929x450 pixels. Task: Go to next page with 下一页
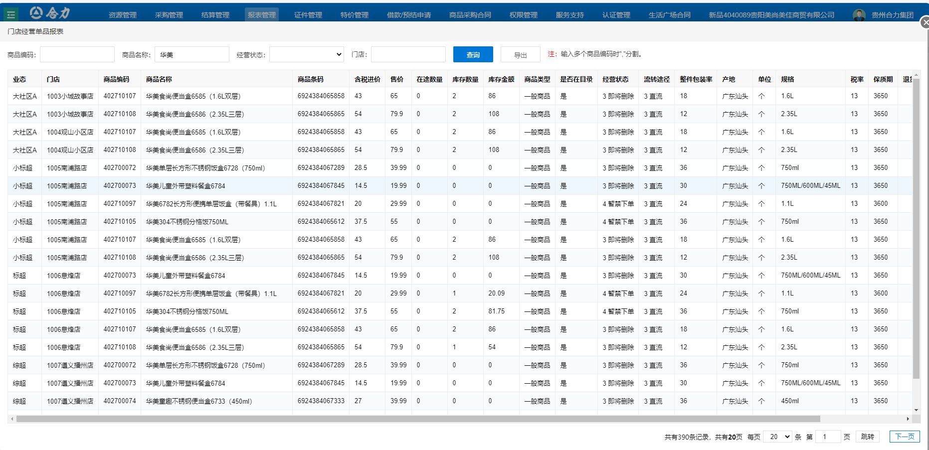point(905,437)
